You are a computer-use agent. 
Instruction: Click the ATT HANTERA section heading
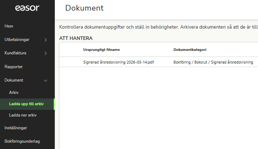tap(76, 38)
